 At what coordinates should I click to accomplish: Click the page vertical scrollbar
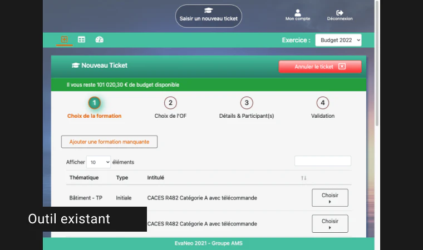pos(377,63)
